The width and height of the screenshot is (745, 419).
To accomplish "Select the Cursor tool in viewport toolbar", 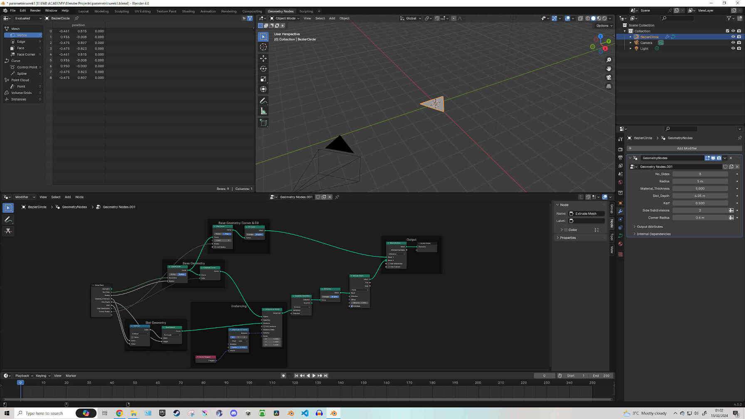I will [x=263, y=47].
